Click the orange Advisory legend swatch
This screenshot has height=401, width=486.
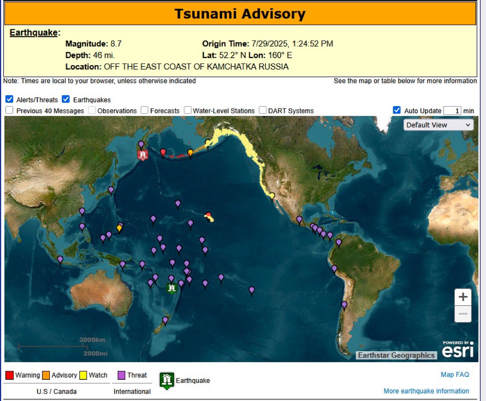coord(46,375)
